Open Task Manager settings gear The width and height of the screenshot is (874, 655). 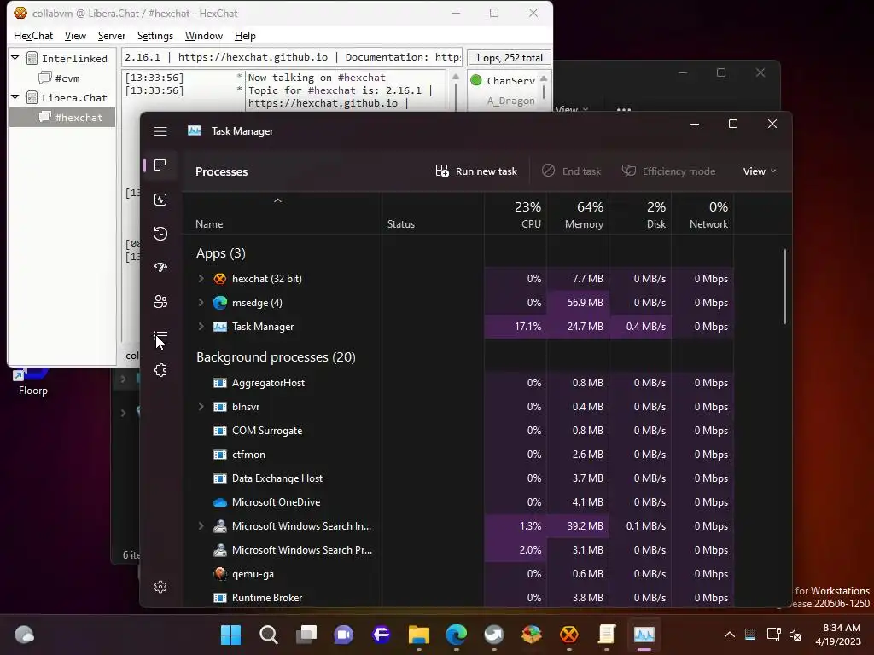(x=160, y=587)
